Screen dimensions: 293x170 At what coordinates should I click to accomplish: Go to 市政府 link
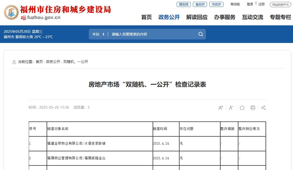pyautogui.click(x=216, y=5)
